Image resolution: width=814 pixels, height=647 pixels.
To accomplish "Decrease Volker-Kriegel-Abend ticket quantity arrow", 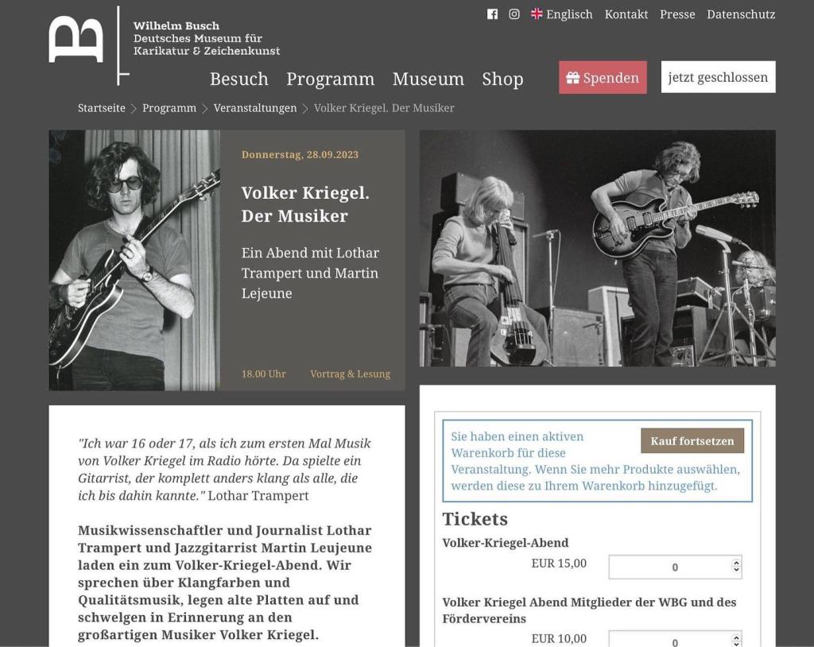I will (735, 570).
